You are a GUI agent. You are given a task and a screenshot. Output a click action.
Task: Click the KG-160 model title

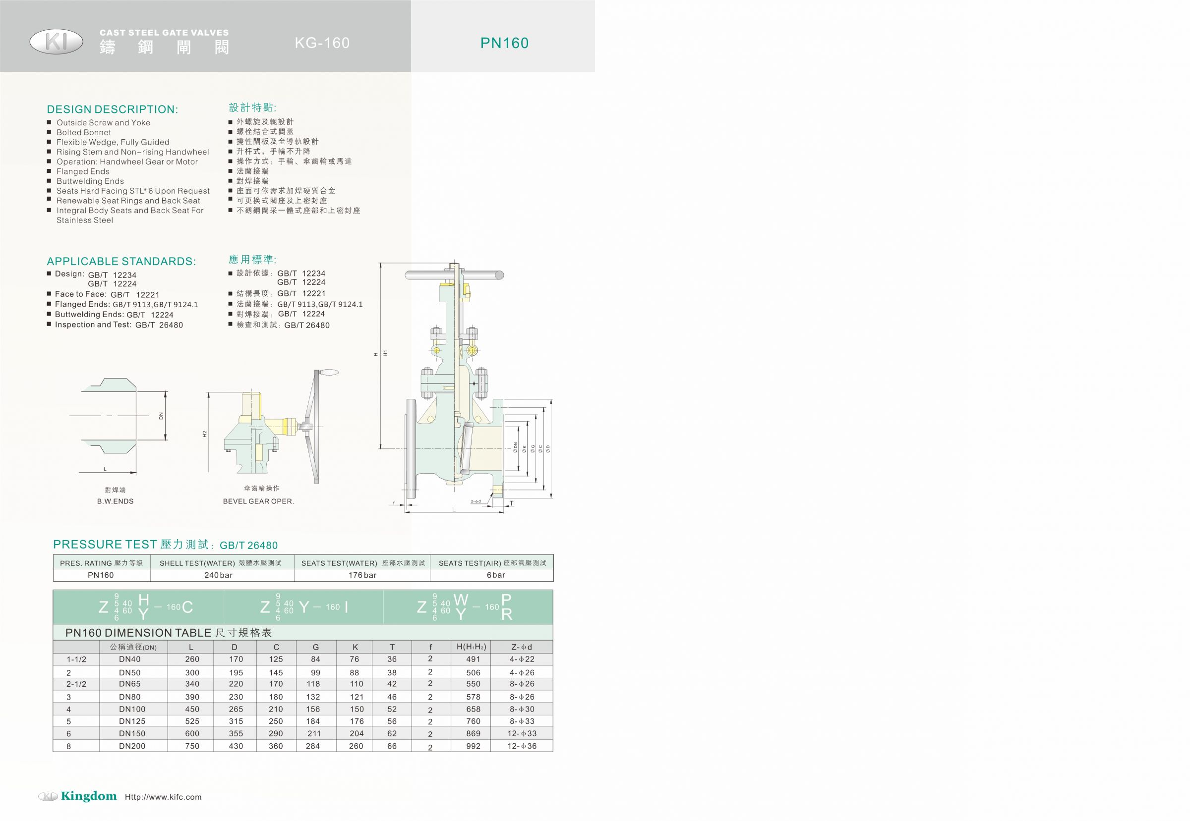(322, 43)
